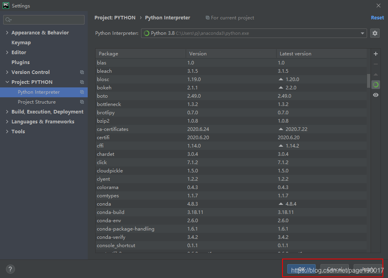Click the copy icon beside Python Interpreter item

click(82, 92)
